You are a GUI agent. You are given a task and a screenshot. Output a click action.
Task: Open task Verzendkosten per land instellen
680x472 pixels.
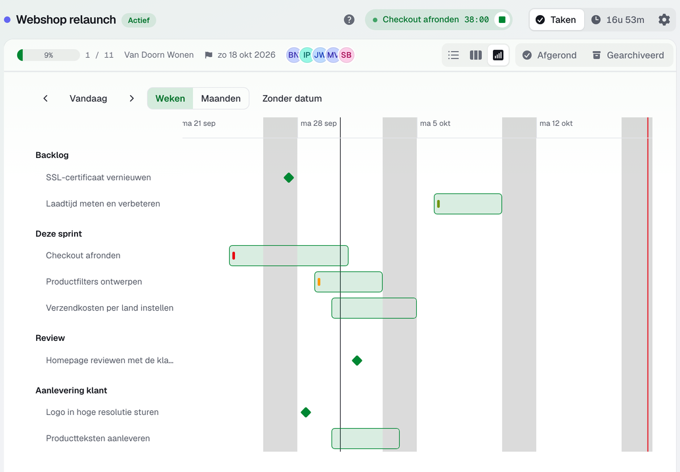pos(110,308)
